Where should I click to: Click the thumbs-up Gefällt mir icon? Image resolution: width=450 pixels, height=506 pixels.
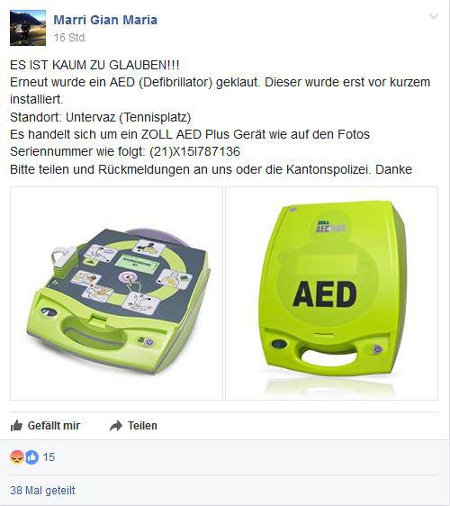click(x=16, y=426)
